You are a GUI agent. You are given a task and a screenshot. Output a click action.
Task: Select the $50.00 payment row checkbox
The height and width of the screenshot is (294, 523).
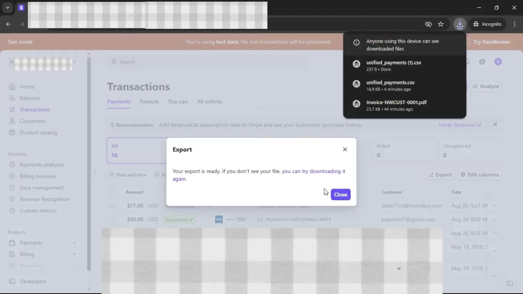(112, 219)
